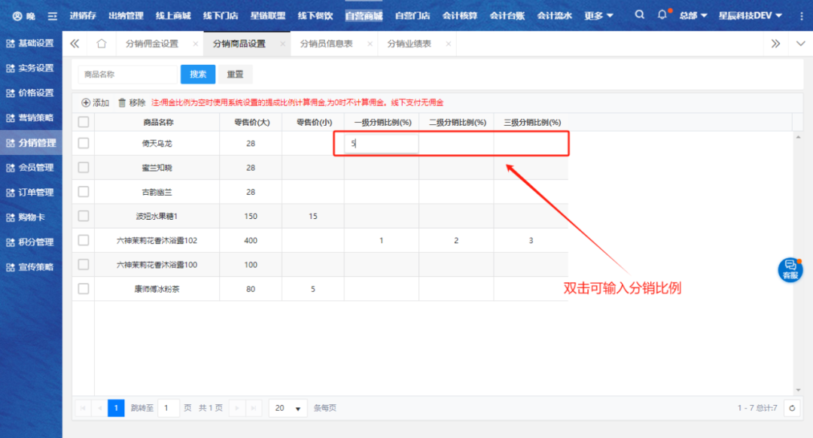The height and width of the screenshot is (438, 813).
Task: Click the 重置 reset button
Action: tap(236, 75)
